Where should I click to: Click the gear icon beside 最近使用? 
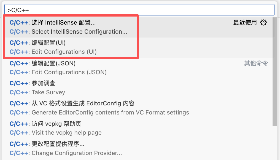[x=263, y=23]
